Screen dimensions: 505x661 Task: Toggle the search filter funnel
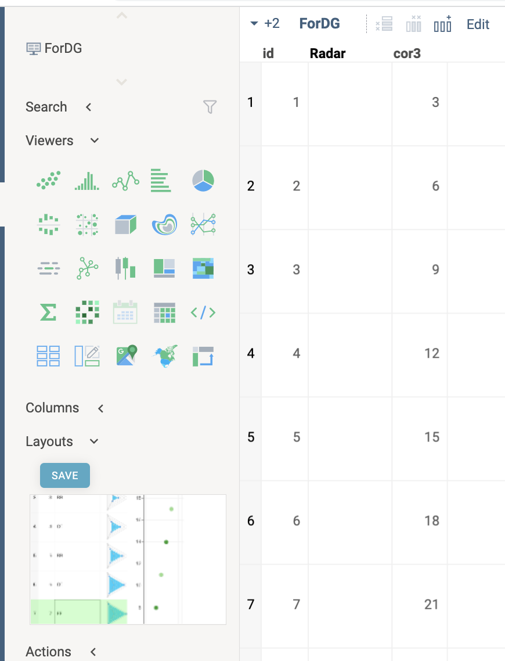tap(210, 107)
